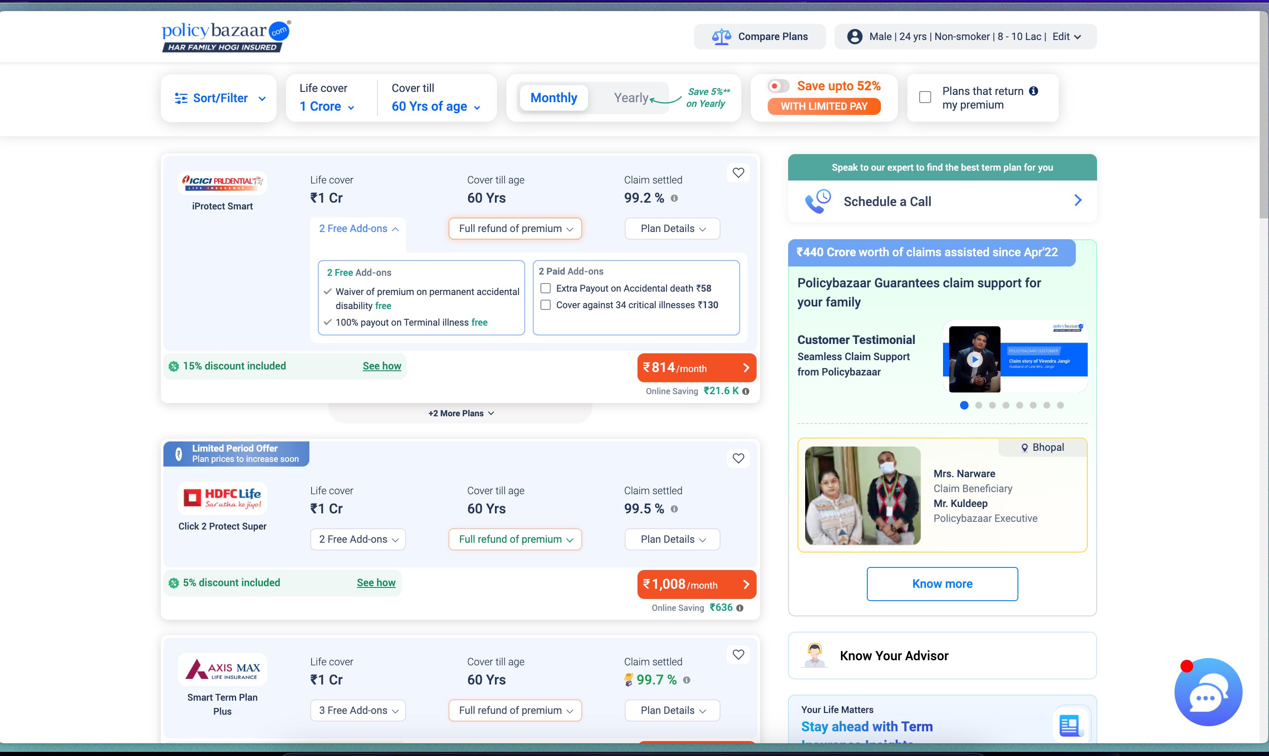Select the Yearly payment tab
The image size is (1269, 756).
[x=631, y=98]
